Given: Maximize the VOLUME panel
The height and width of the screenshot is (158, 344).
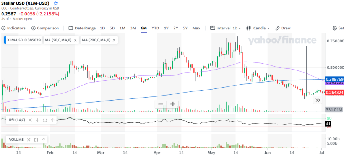Looking at the screenshot, I should (36, 140).
